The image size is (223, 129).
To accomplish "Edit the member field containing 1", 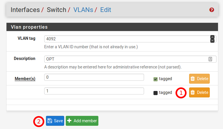I will tap(94, 91).
